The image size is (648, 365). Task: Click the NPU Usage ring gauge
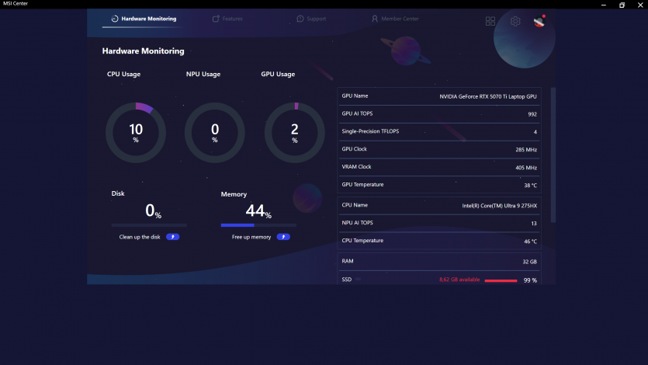point(215,133)
